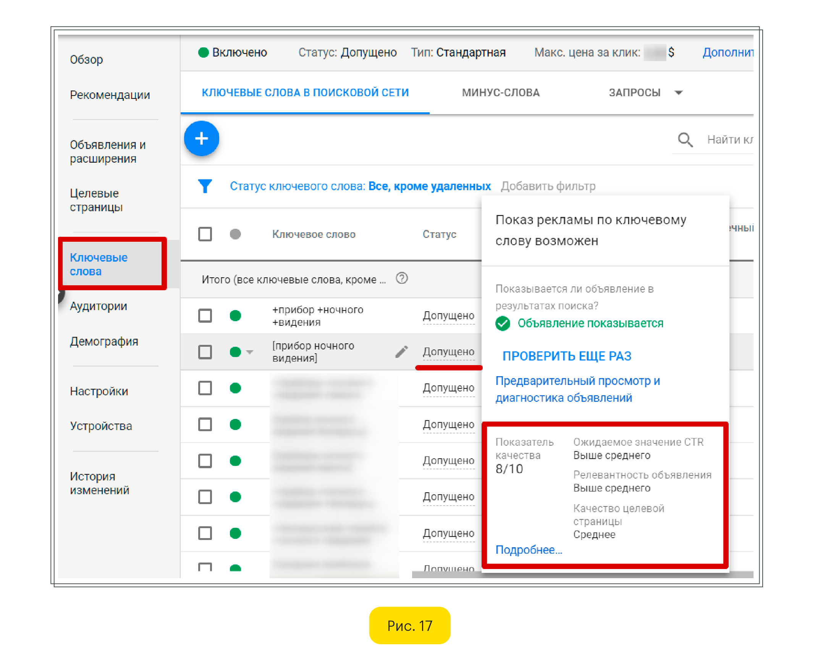Click the search magnifier icon
Viewport: 815px width, 671px height.
pos(685,139)
